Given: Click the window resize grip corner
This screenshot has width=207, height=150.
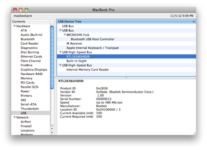Looking at the screenshot, I should (194, 133).
